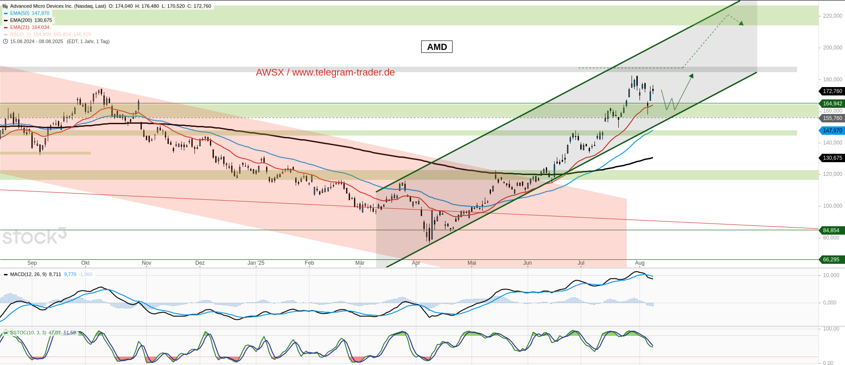Screen dimensions: 845x365
Task: Click the green 84,854 price tag
Action: click(x=832, y=231)
